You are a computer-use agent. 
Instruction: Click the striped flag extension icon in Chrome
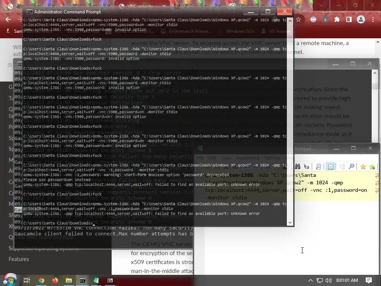(x=313, y=19)
